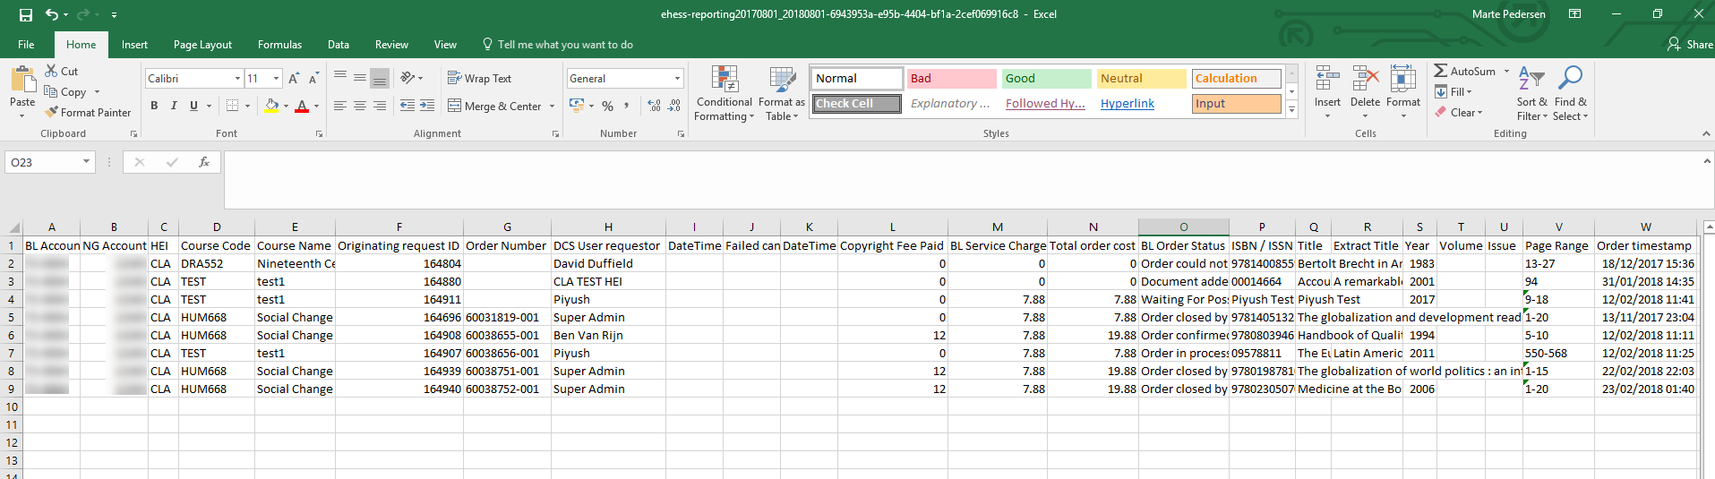1715x479 pixels.
Task: Switch to the Page Layout tab
Action: tap(202, 45)
